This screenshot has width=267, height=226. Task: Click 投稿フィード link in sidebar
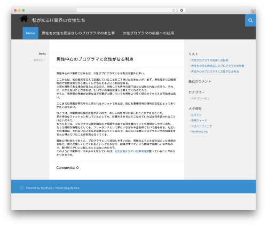[199, 120]
